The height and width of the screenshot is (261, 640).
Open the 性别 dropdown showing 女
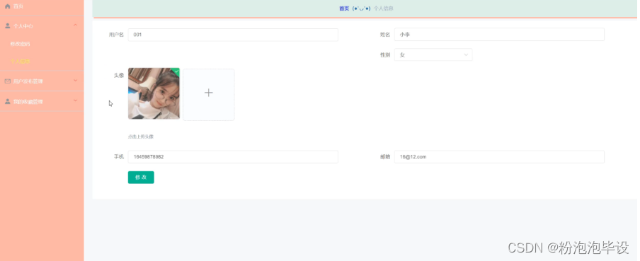[x=433, y=54]
